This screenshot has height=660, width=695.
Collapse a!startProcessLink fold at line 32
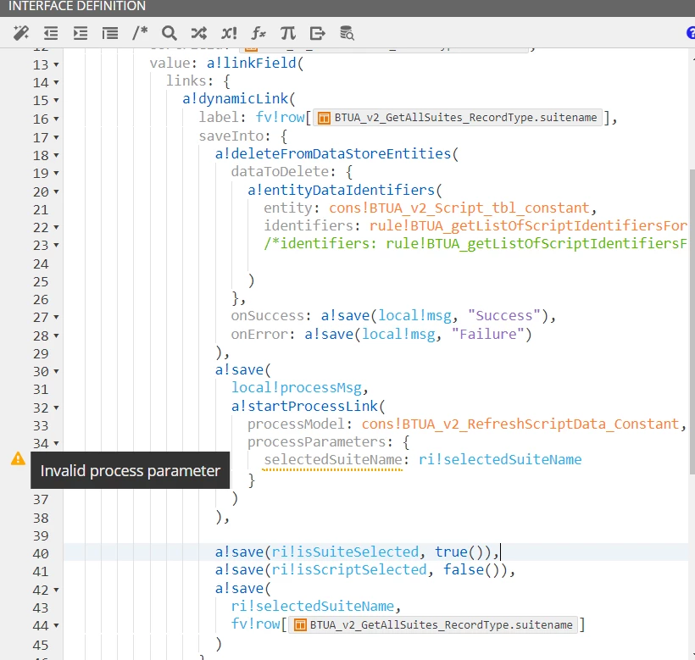[56, 408]
